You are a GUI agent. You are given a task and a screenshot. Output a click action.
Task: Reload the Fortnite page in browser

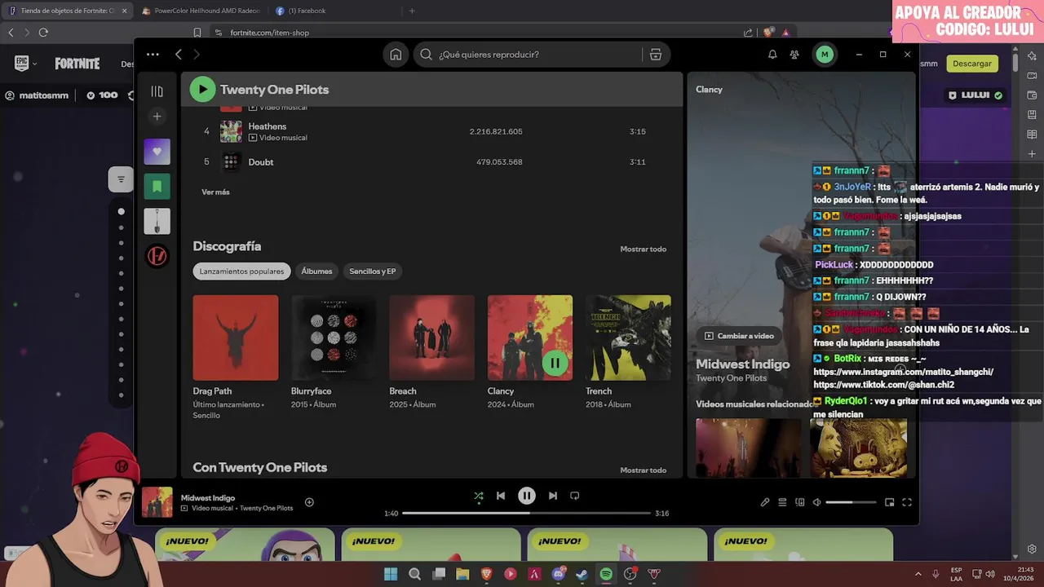(x=43, y=33)
